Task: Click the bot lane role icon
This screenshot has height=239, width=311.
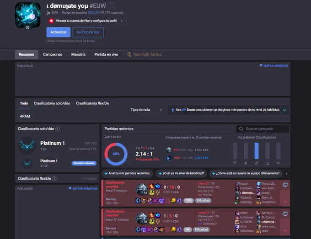Action: click(x=268, y=163)
